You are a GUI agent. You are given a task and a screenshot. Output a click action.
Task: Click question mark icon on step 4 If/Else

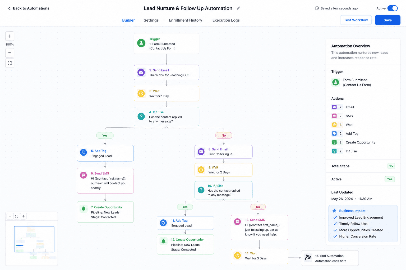(141, 116)
